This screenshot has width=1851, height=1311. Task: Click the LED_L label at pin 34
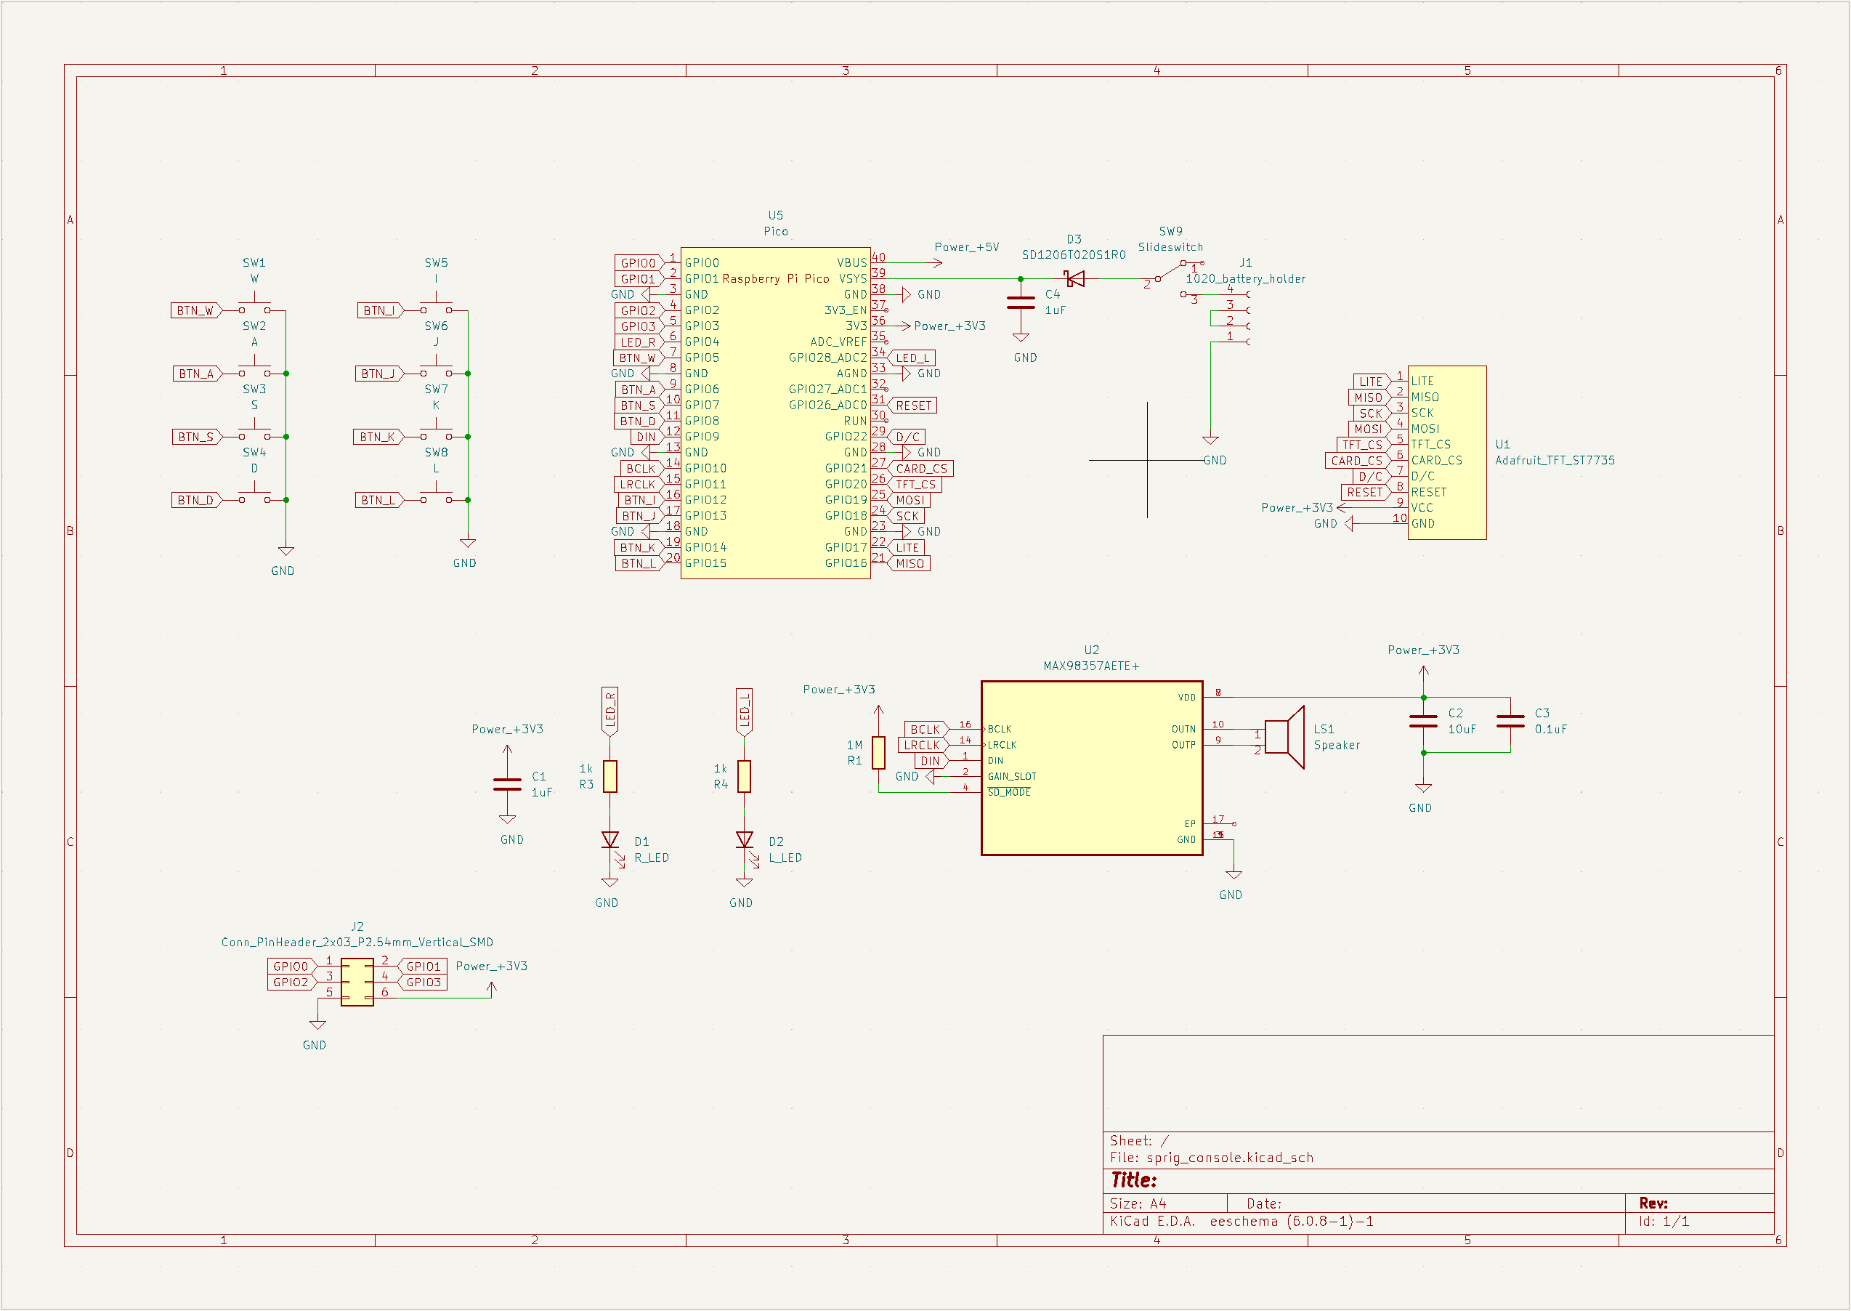tap(912, 358)
